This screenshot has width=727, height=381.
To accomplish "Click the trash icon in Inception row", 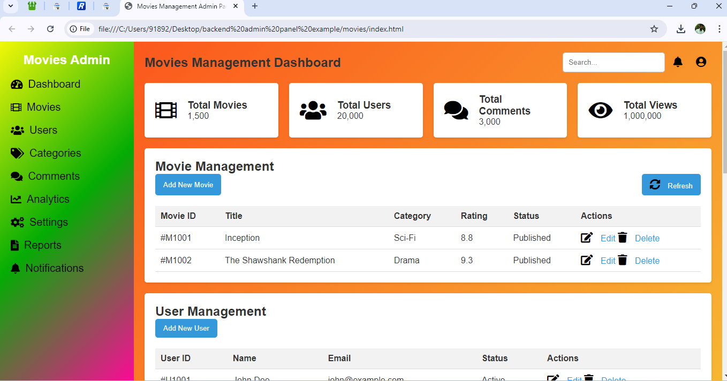I will point(622,238).
